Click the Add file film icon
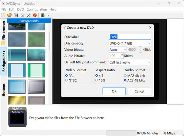The image size is (184, 136). coord(43,15)
